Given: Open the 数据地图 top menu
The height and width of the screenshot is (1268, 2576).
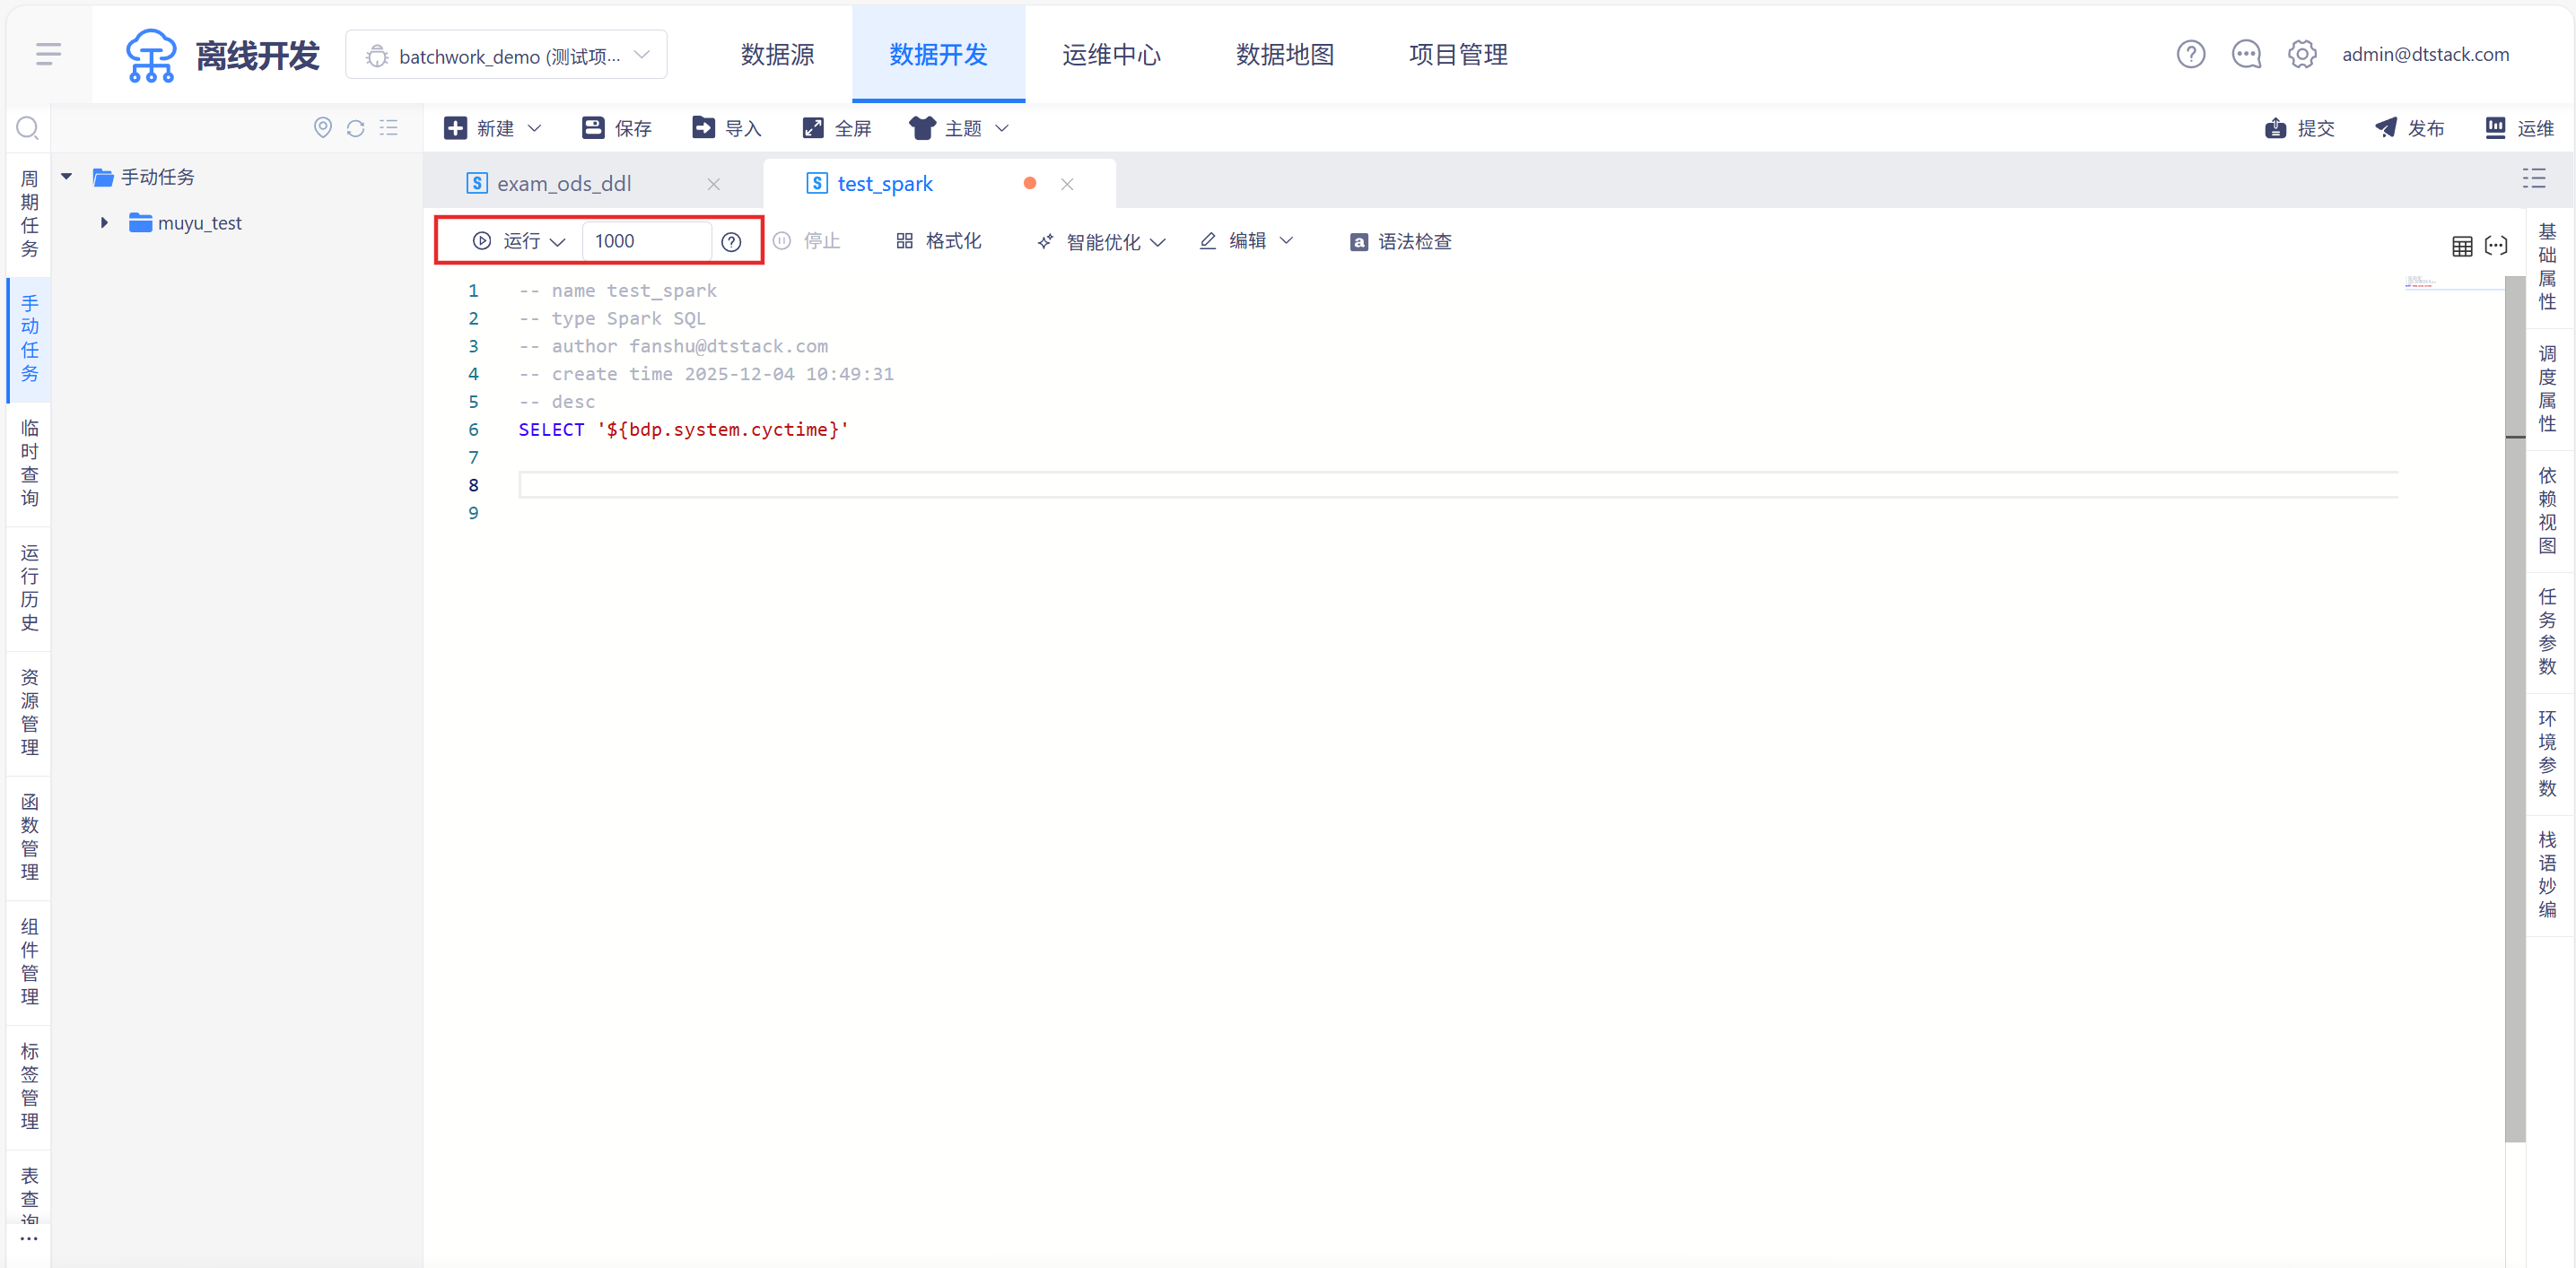Looking at the screenshot, I should [1285, 54].
